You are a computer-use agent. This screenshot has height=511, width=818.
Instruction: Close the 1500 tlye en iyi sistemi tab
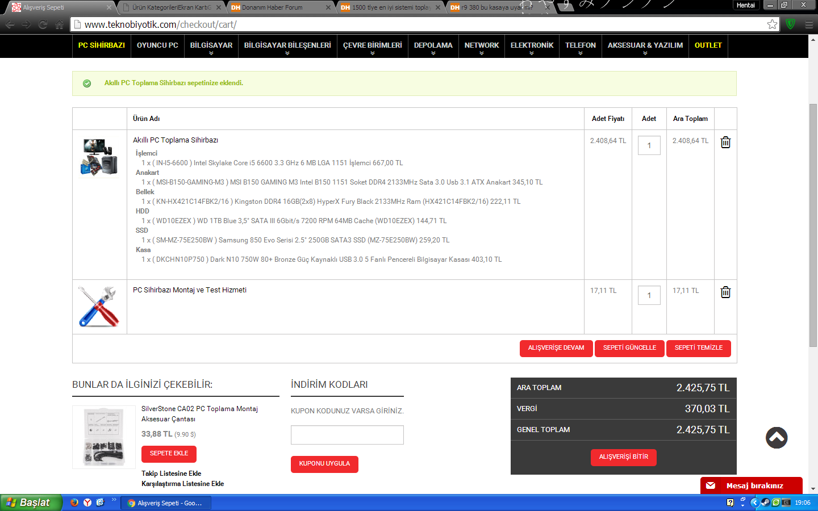coord(438,7)
